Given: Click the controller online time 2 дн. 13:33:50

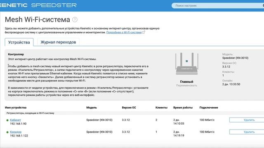Looking at the screenshot, I should pos(231,84).
